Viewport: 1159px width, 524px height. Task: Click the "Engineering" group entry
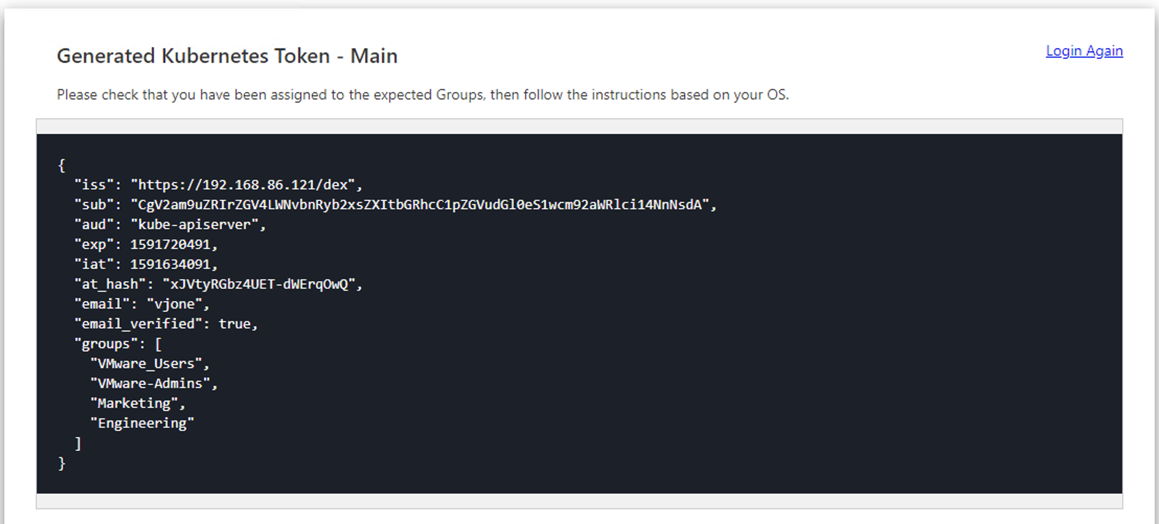142,423
